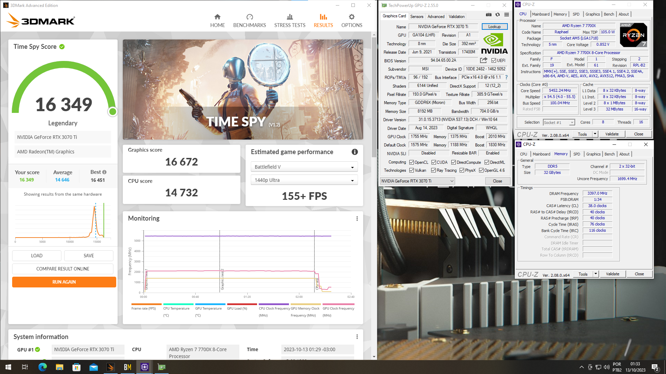Open Task View on the taskbar

coord(25,367)
